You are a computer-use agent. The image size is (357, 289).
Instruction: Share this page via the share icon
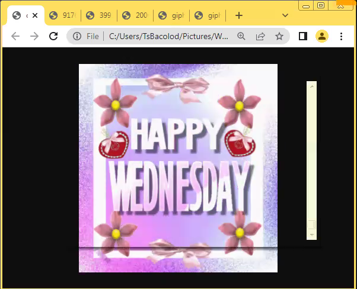click(x=260, y=36)
